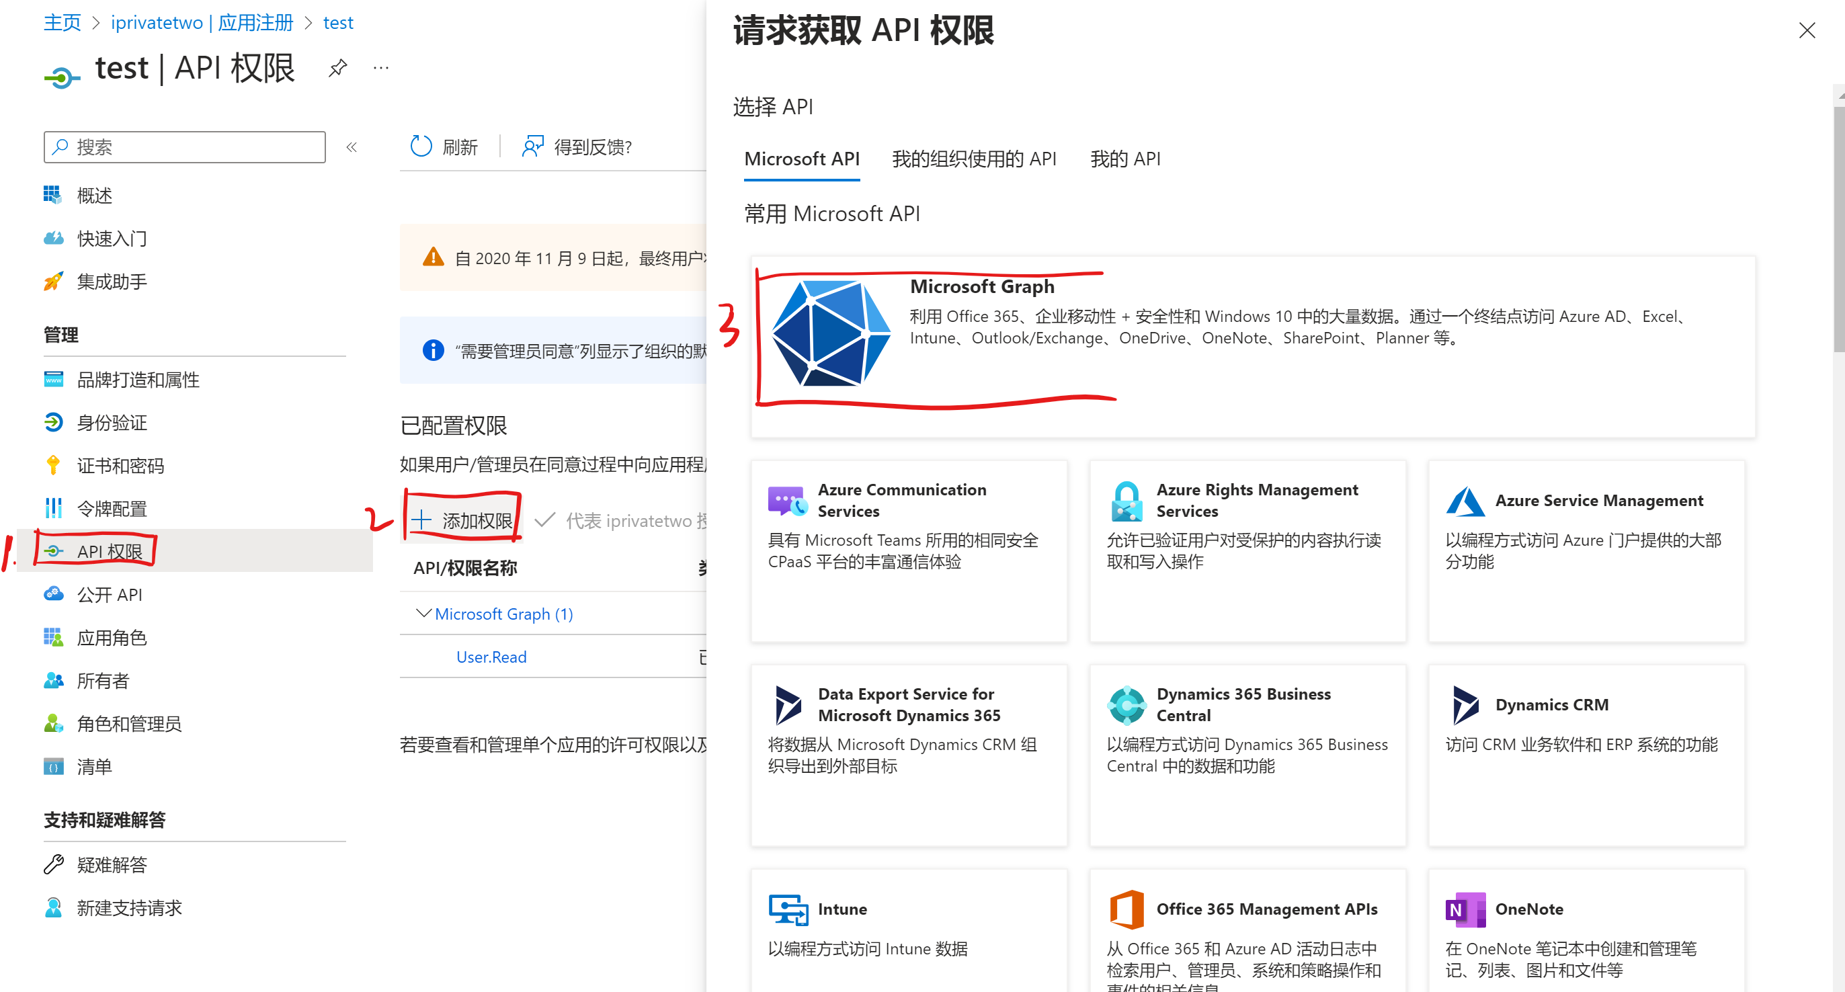Collapse the Microsoft Graph (1) row
Image resolution: width=1845 pixels, height=992 pixels.
(423, 613)
